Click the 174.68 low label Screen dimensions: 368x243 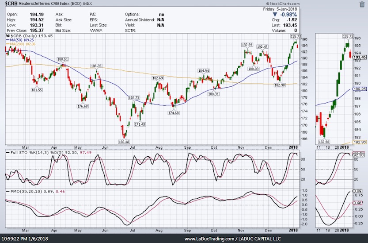tap(174, 113)
